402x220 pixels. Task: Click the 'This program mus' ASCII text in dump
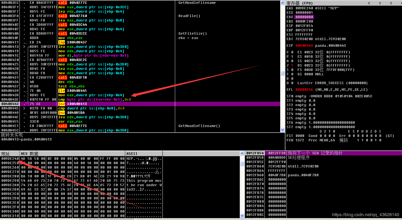click(x=144, y=181)
